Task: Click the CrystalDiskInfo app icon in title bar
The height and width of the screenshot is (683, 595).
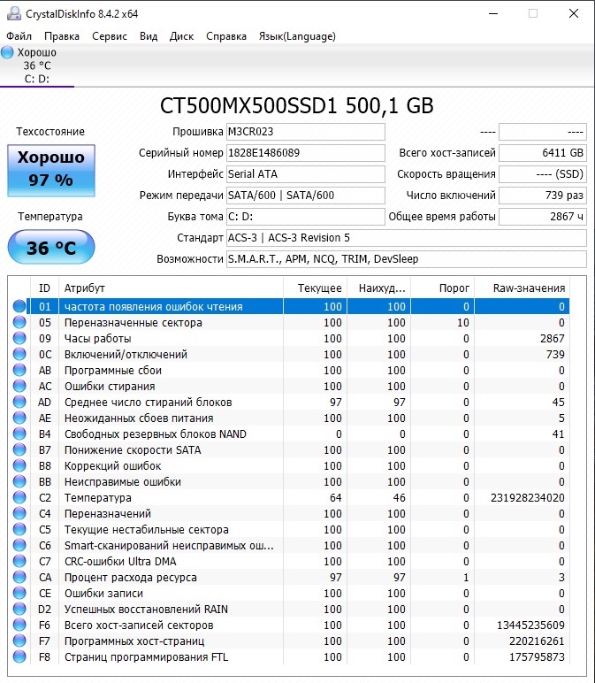Action: [x=13, y=13]
